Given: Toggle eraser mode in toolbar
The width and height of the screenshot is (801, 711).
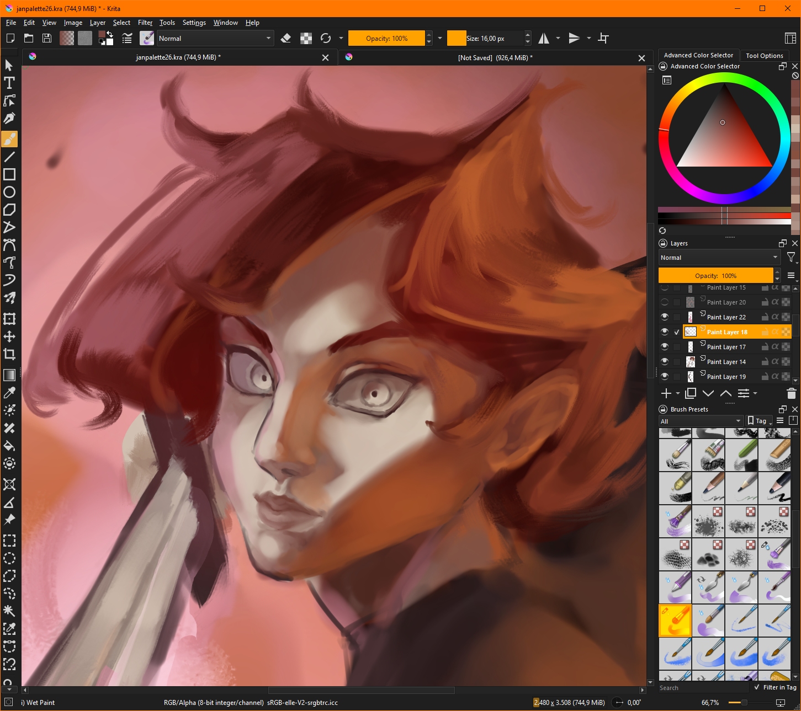Looking at the screenshot, I should (x=286, y=38).
